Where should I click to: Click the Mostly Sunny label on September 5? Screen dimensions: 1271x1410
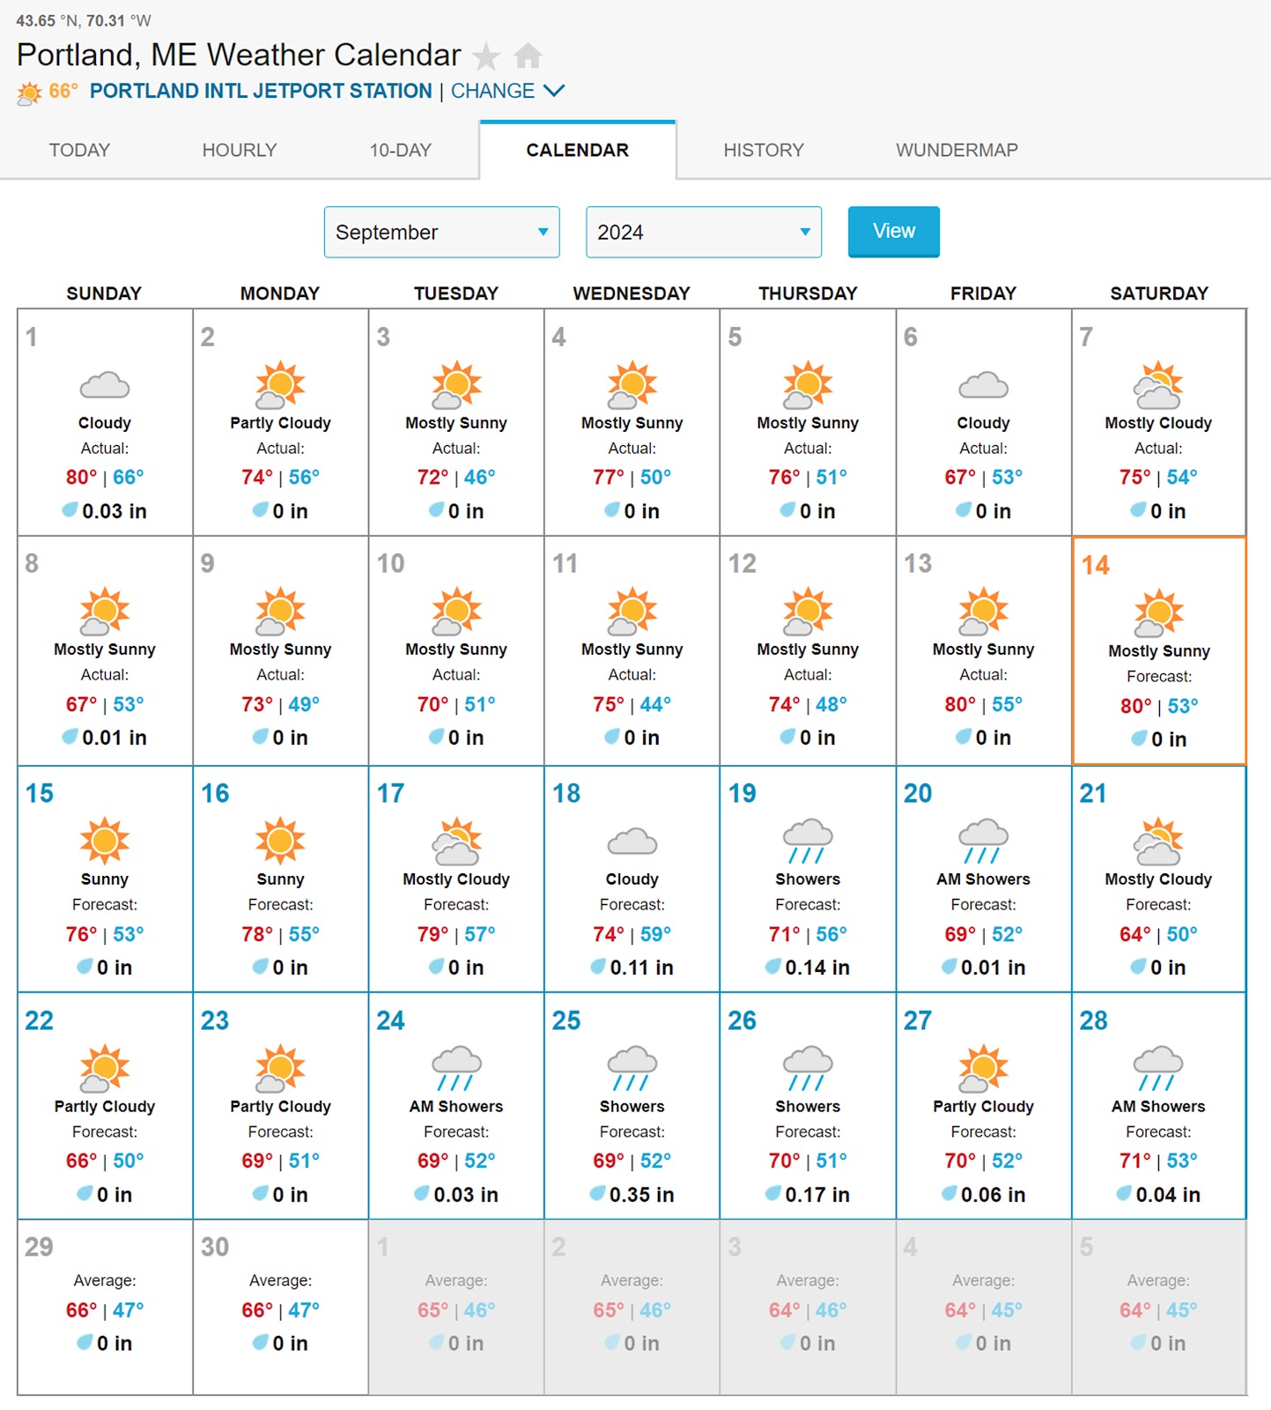808,423
